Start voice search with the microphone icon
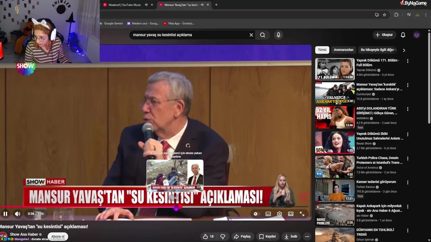The width and height of the screenshot is (431, 242). coord(278,35)
